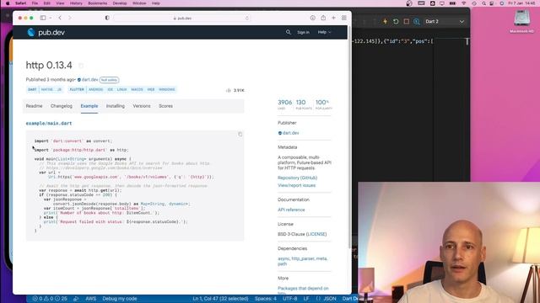Click Safari privacy report shield icon
Viewport: 540px width, 303px height.
click(x=107, y=18)
